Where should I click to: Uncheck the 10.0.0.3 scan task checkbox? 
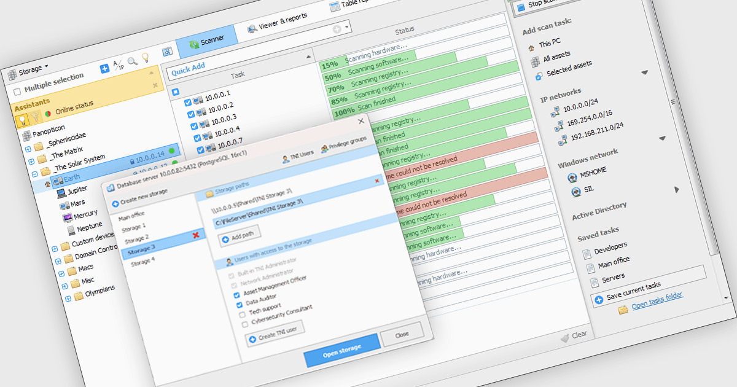click(x=195, y=127)
